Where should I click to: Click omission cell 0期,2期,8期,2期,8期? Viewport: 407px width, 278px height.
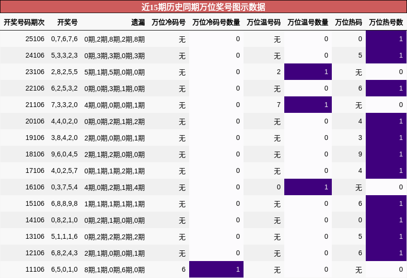[114, 39]
